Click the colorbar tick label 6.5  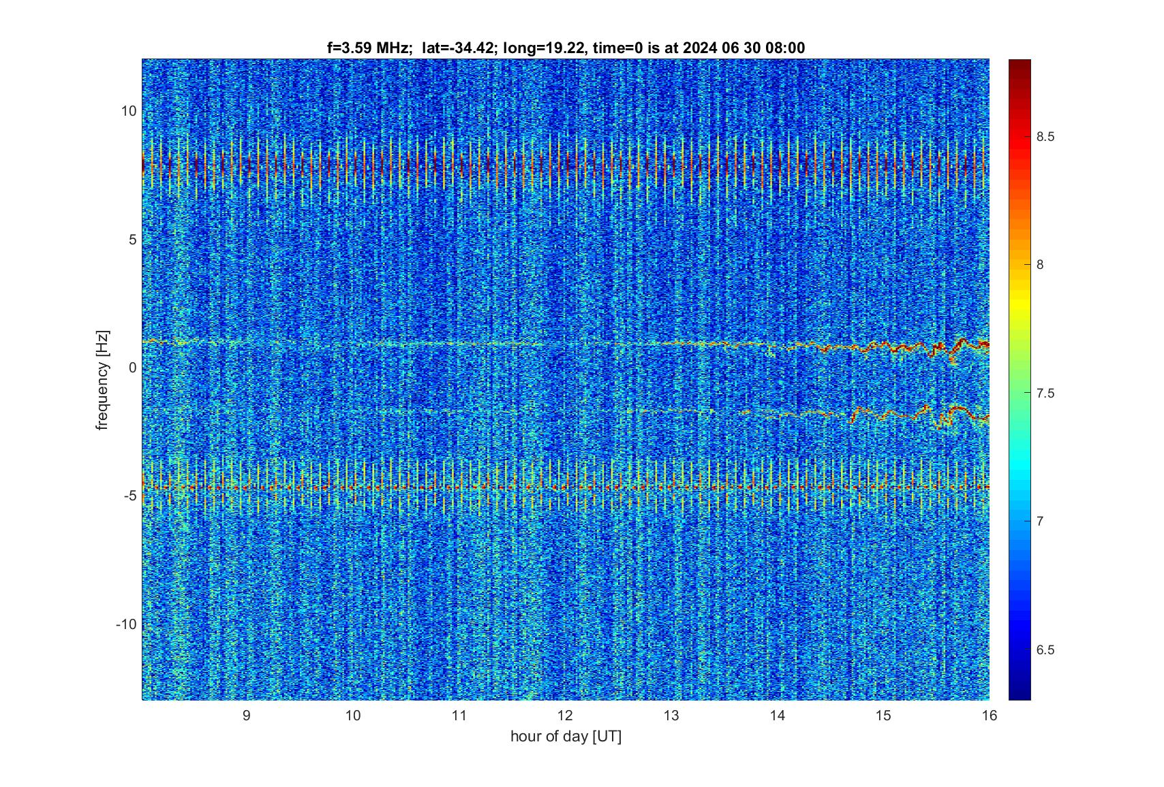[1045, 650]
